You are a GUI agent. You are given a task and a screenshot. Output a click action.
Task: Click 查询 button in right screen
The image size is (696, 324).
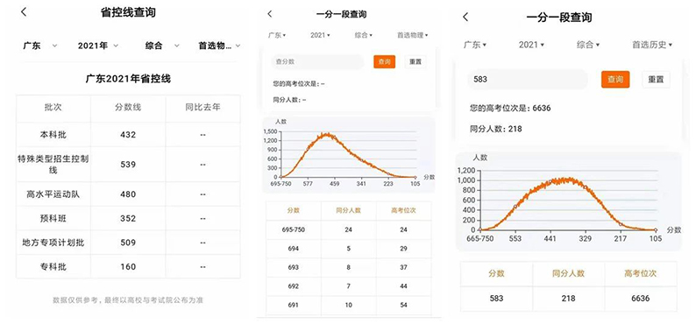(x=615, y=80)
